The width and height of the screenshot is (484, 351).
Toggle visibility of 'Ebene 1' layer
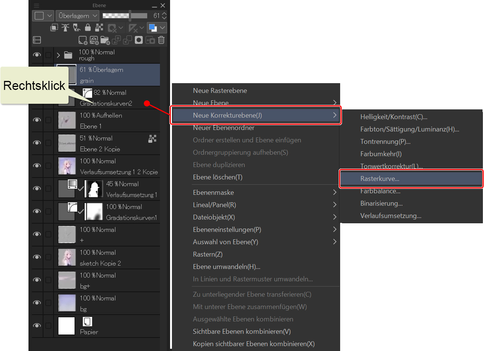coord(37,120)
